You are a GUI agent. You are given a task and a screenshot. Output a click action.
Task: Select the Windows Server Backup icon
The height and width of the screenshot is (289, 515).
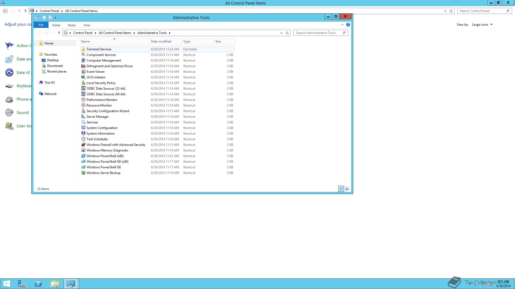pyautogui.click(x=83, y=173)
